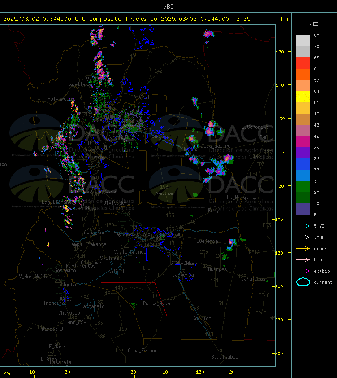Screen dimensions: 337x378
Task: Click the Polvaredas place label
Action: [61, 99]
